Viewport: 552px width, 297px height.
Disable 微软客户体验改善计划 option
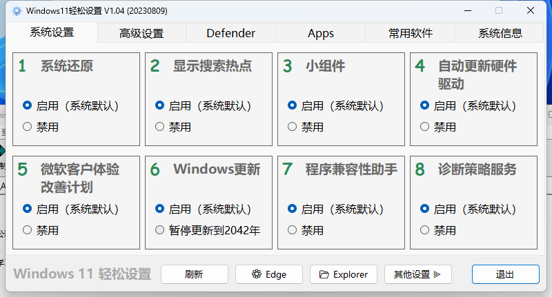click(28, 230)
